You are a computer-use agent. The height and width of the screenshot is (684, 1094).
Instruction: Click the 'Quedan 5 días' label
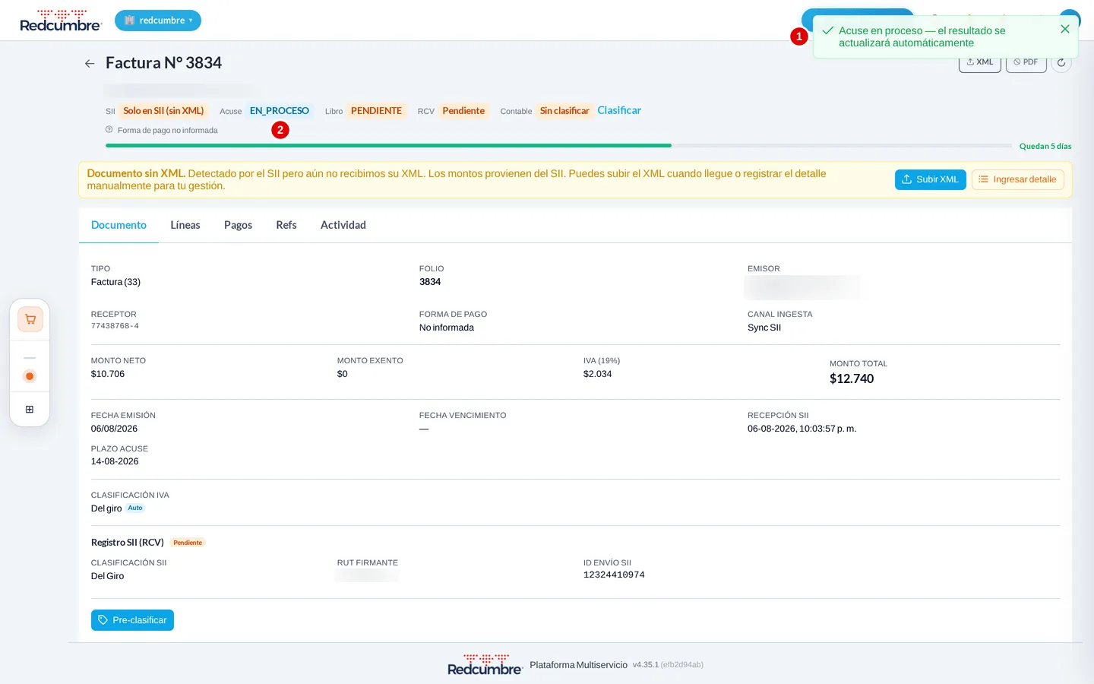pos(1045,146)
